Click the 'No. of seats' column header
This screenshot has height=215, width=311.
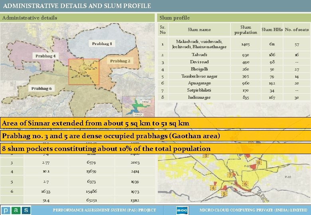[297, 30]
